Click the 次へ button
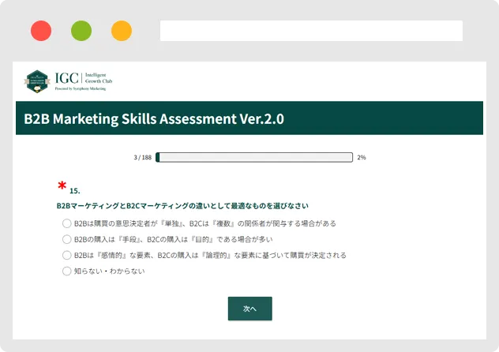The width and height of the screenshot is (499, 352). tap(249, 309)
